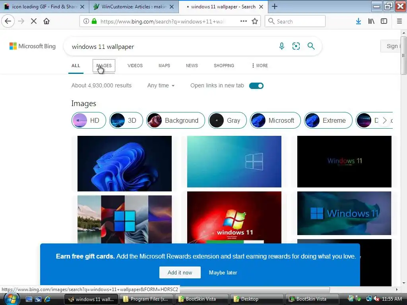Image resolution: width=407 pixels, height=305 pixels.
Task: Click the Bing search query field
Action: point(171,47)
